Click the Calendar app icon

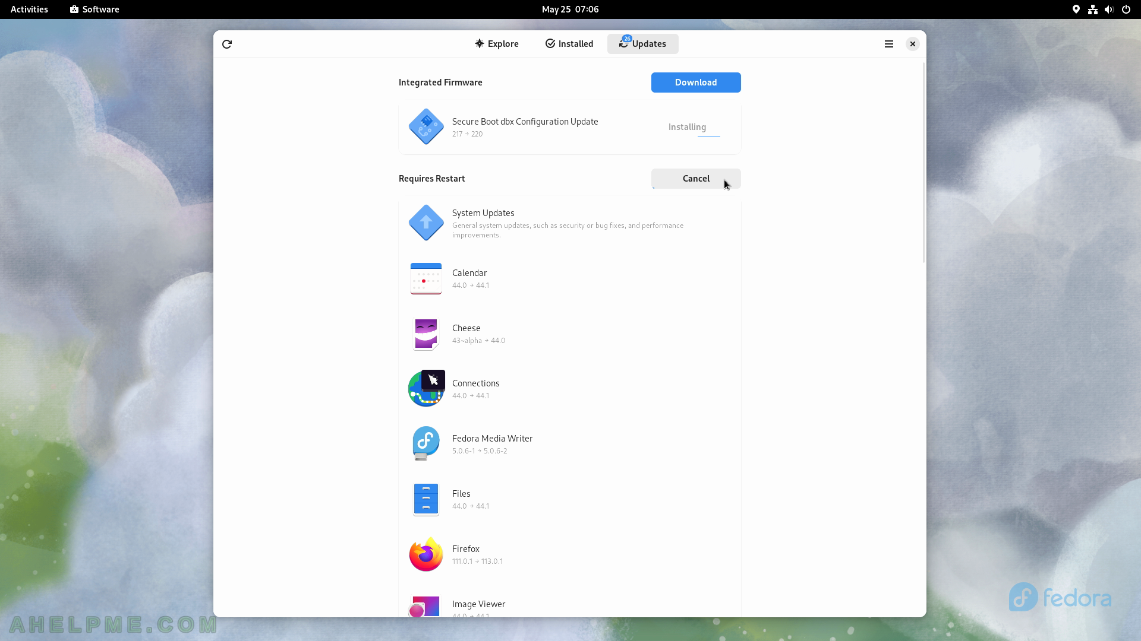point(426,278)
